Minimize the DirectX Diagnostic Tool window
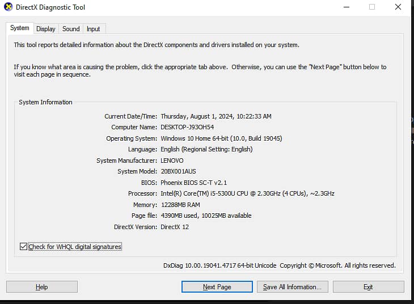Image resolution: width=414 pixels, height=304 pixels. click(346, 7)
